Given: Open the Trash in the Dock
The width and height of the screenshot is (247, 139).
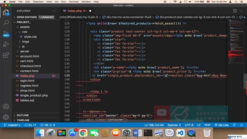Looking at the screenshot, I should point(207,133).
